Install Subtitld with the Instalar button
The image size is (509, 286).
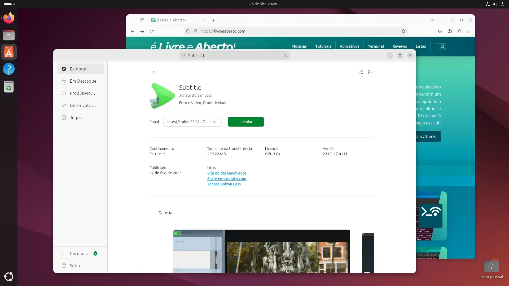click(x=246, y=122)
